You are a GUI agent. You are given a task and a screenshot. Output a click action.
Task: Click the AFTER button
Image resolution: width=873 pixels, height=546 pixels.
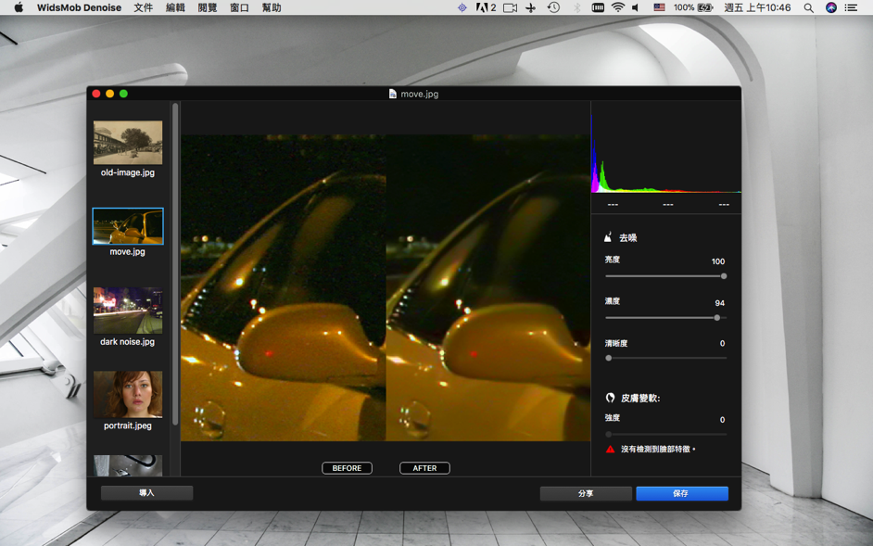(424, 468)
